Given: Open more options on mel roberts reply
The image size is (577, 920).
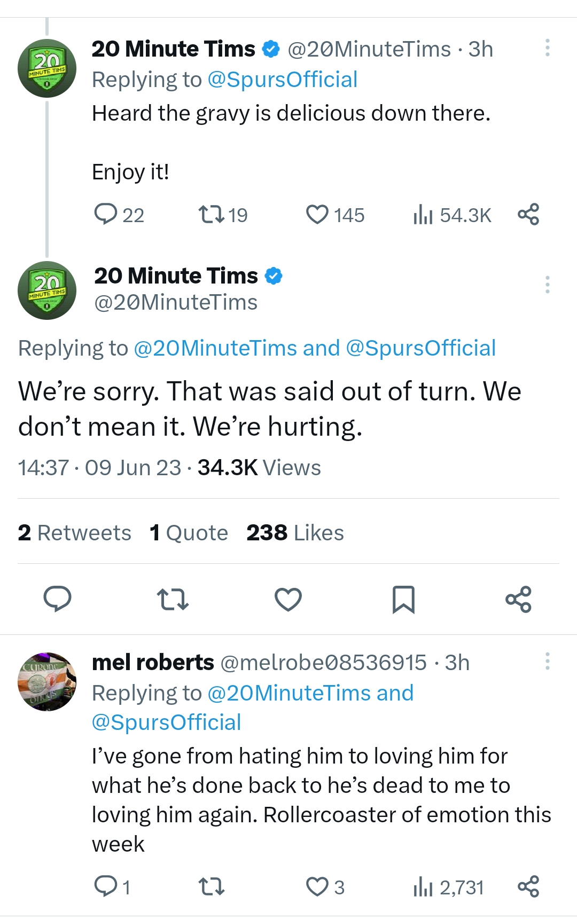Looking at the screenshot, I should coord(547,662).
